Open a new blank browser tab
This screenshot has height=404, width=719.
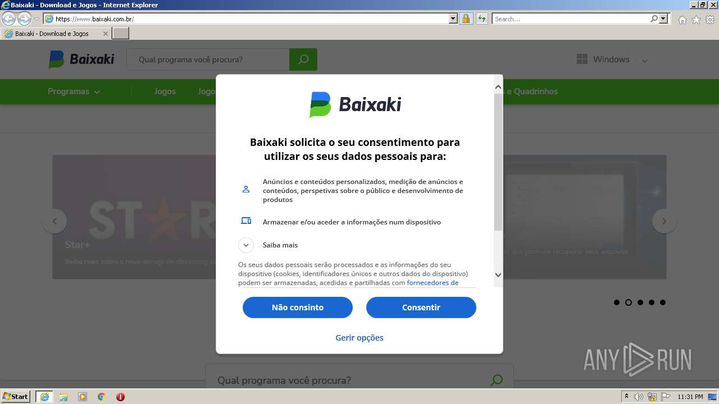121,34
